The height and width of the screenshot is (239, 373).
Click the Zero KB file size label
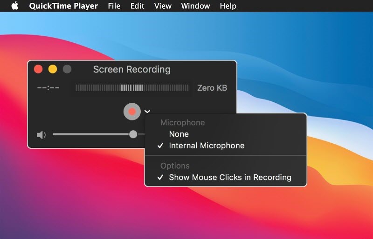coord(212,88)
